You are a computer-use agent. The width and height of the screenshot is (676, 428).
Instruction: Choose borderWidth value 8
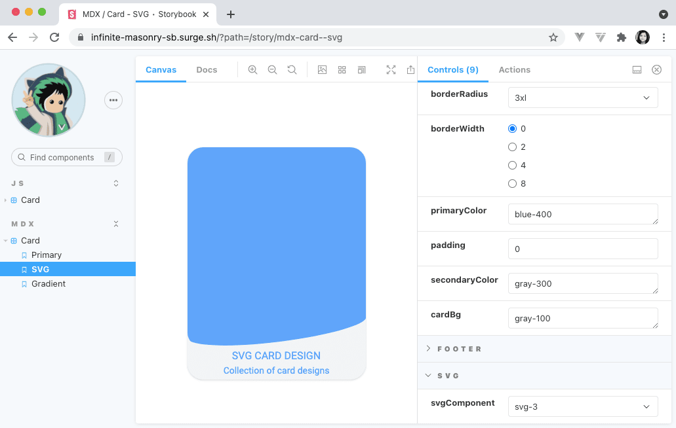pyautogui.click(x=512, y=183)
